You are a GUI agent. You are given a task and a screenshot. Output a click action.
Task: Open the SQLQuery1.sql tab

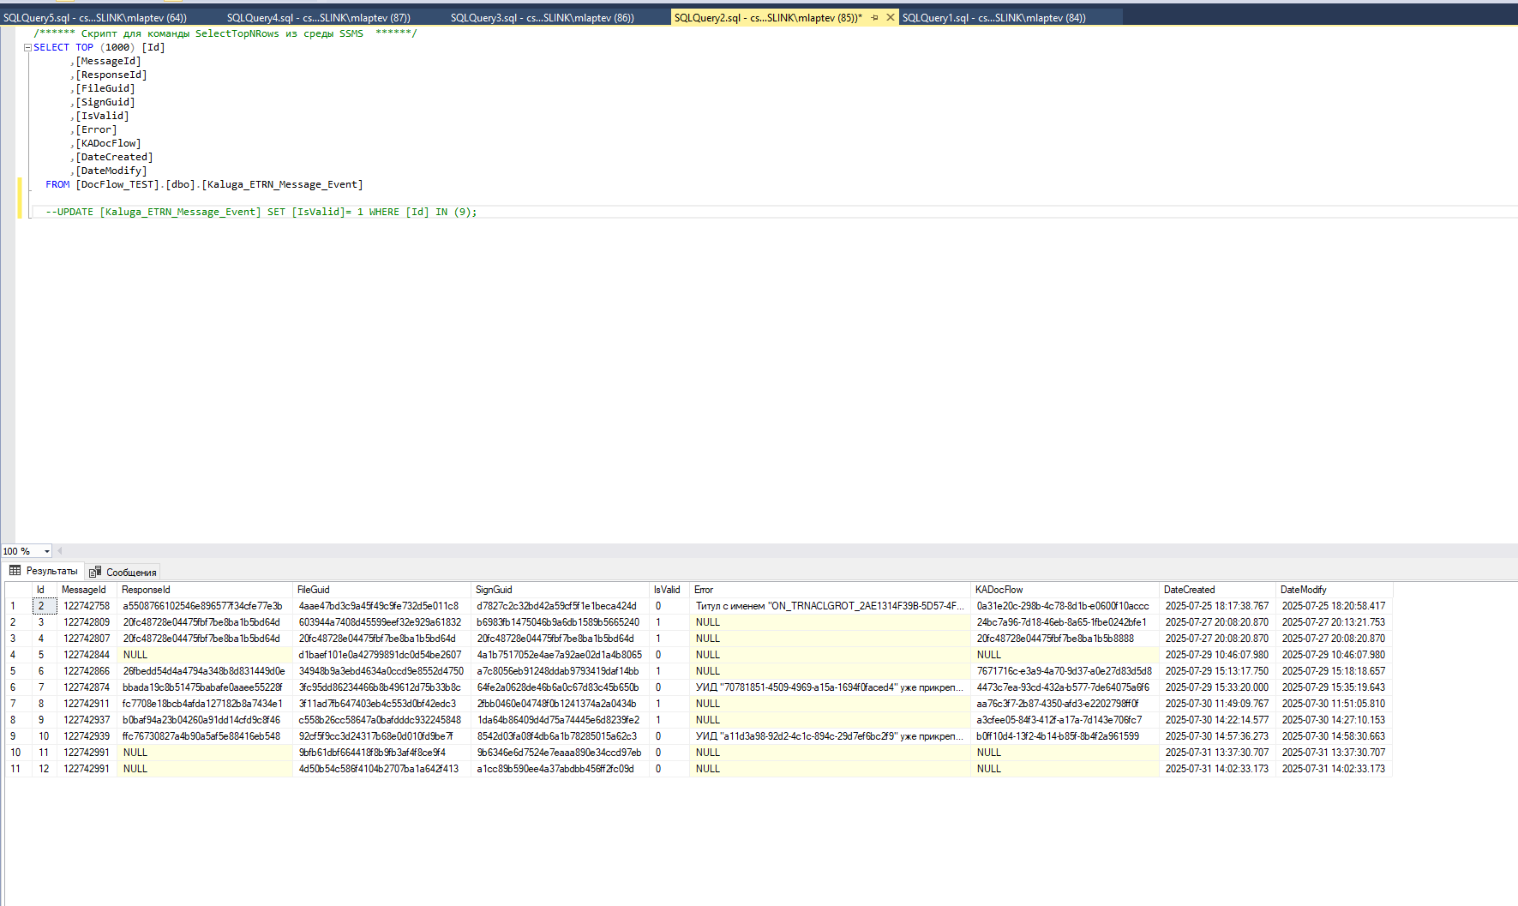tap(994, 17)
